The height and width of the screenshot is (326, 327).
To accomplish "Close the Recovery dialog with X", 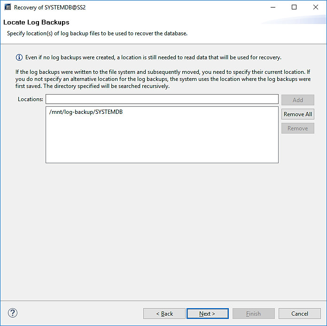I will (316, 8).
